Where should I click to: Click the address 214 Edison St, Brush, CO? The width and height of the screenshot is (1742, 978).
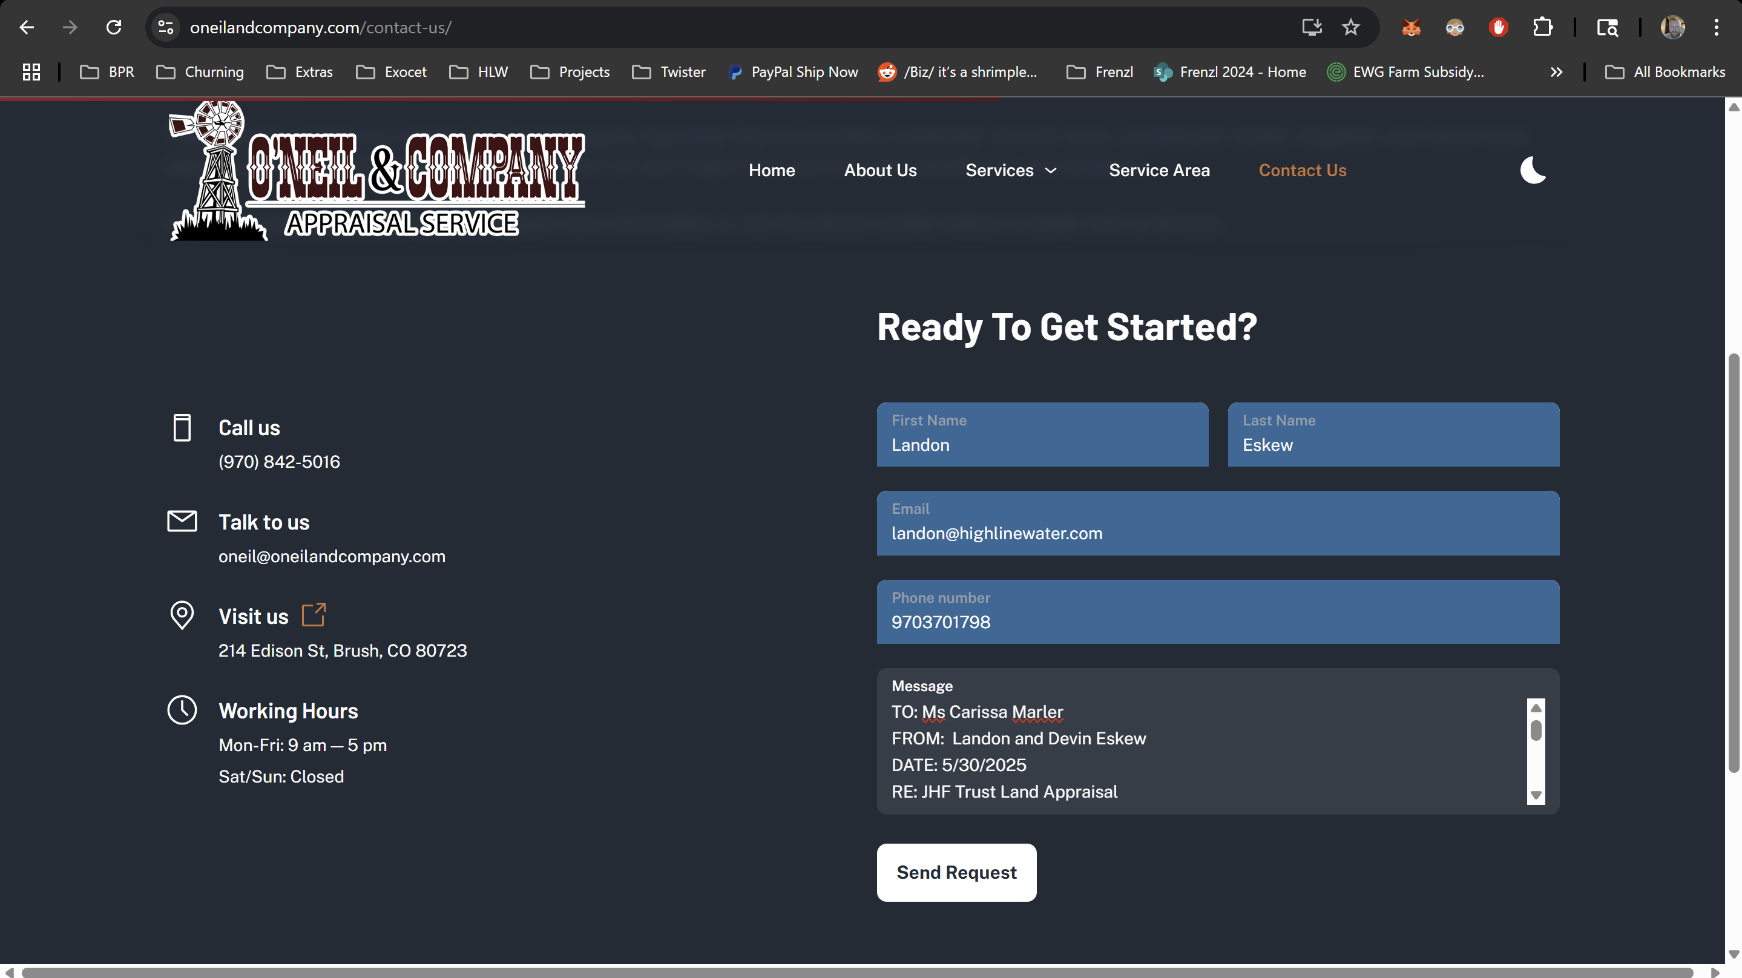[342, 650]
